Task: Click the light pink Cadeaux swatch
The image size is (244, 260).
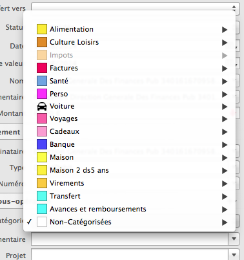Action: coord(42,131)
